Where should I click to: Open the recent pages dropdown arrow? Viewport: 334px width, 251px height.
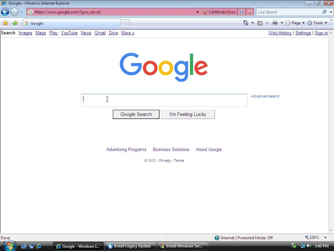tap(22, 12)
